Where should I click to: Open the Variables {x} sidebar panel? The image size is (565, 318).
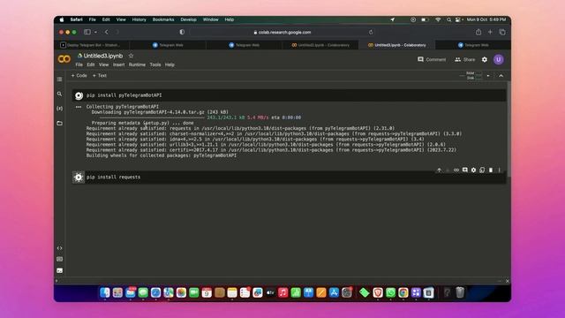click(59, 109)
